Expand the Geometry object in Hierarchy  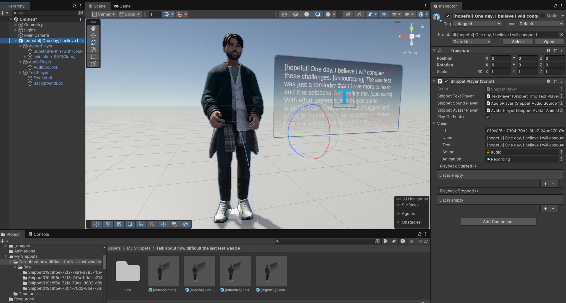16,25
